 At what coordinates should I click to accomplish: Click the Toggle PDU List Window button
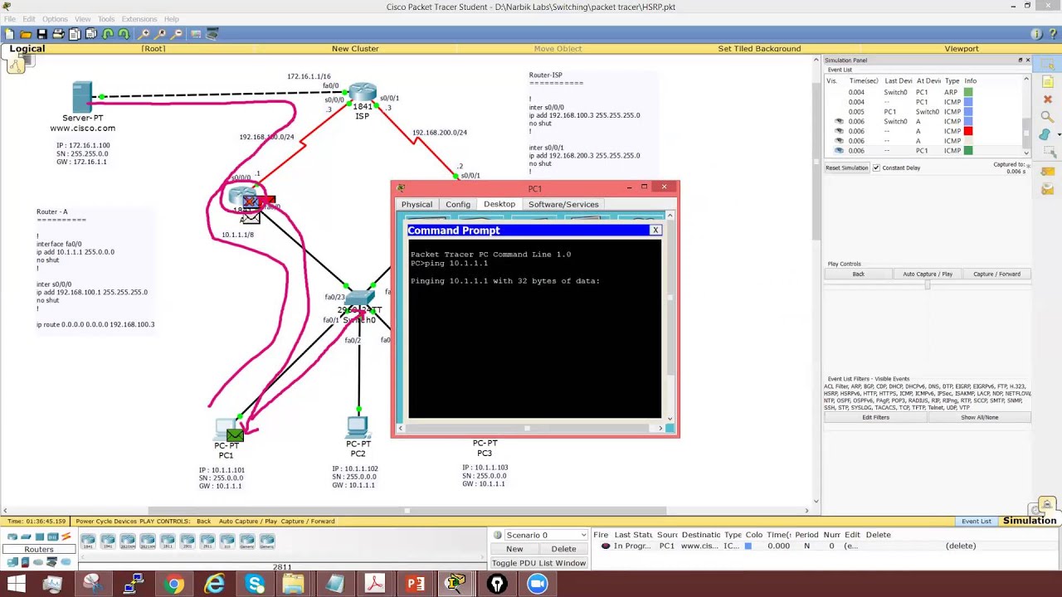tap(539, 563)
